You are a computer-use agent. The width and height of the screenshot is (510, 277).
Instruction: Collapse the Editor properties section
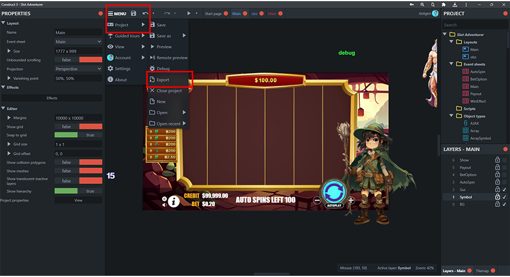tap(3, 108)
